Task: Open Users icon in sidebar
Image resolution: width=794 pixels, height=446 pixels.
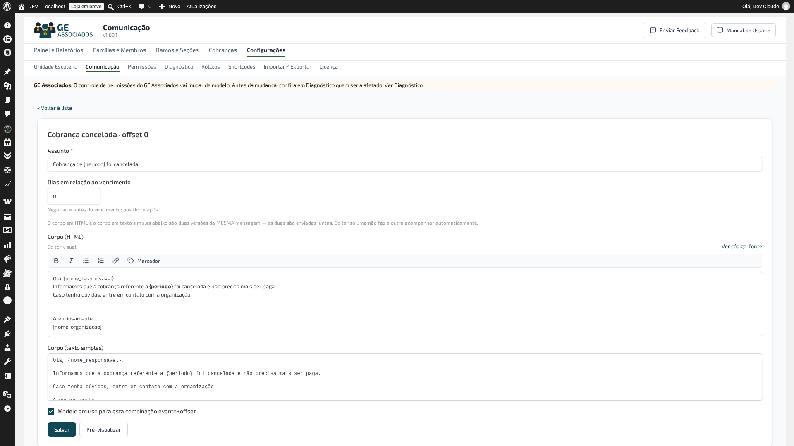Action: 7,348
